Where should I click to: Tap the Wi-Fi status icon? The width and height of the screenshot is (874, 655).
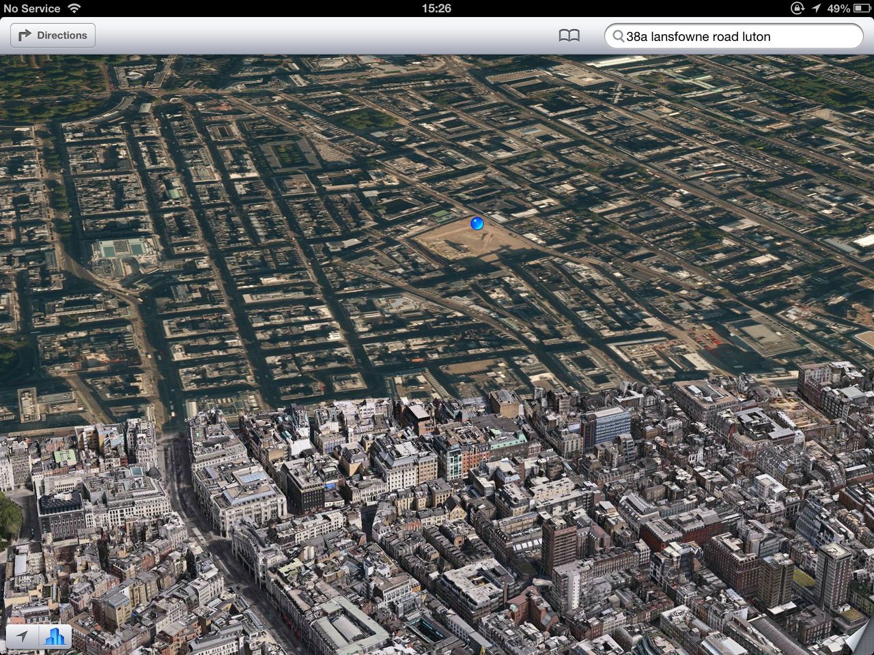pos(74,8)
